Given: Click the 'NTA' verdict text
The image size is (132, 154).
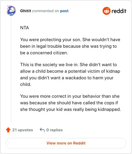Looking at the screenshot, I should click(x=24, y=28).
